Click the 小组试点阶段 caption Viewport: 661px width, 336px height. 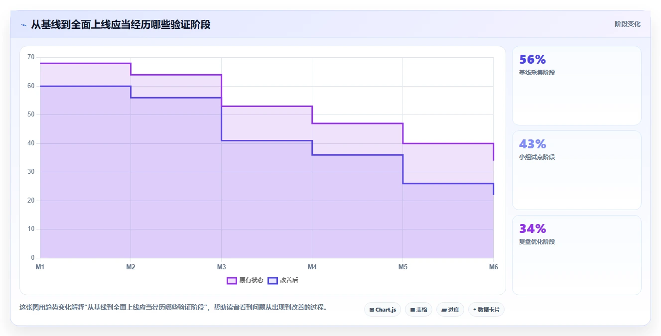[537, 157]
